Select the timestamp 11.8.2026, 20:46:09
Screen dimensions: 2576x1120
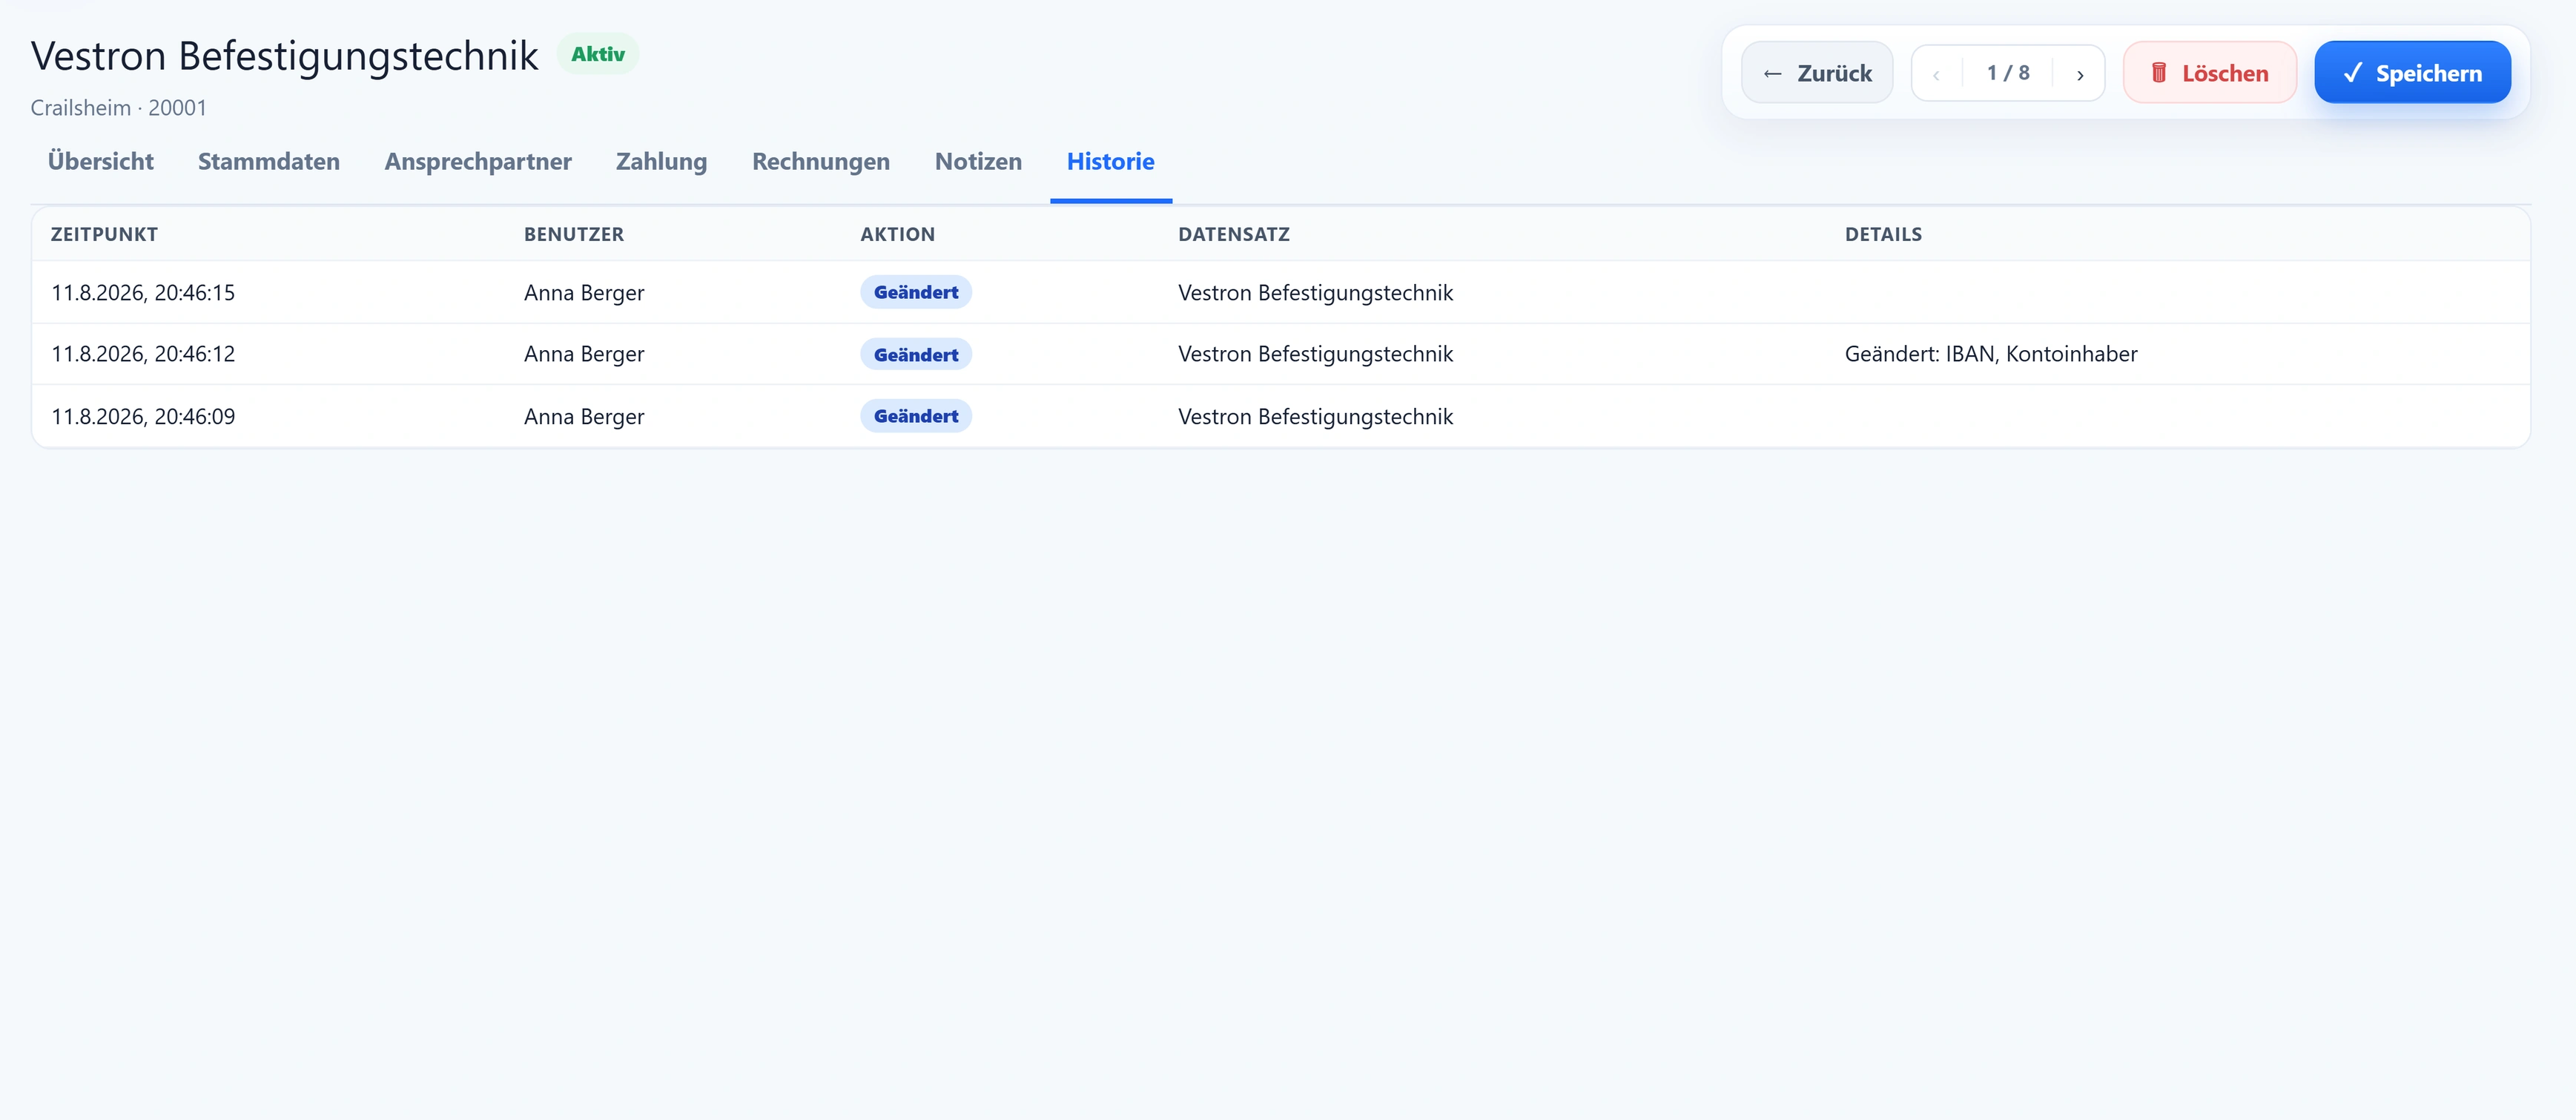click(143, 417)
